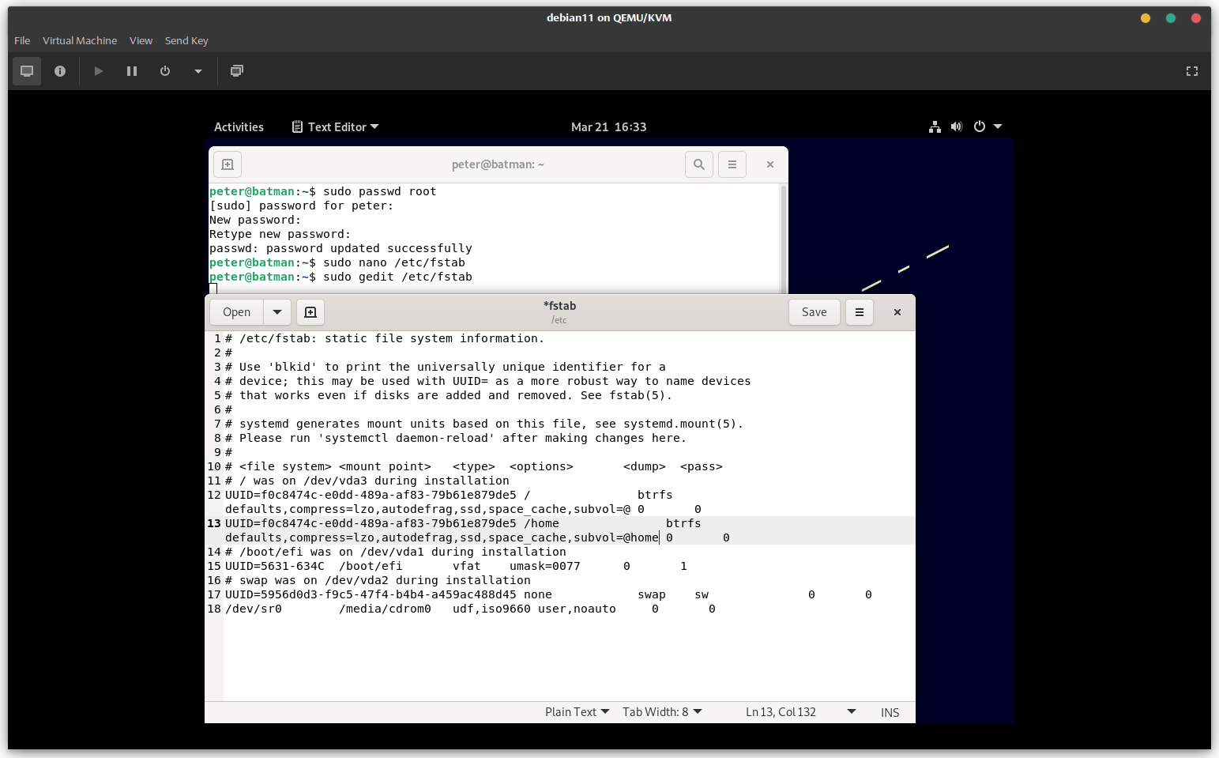
Task: Open the Mar 21 16:33 clock panel
Action: click(x=608, y=126)
